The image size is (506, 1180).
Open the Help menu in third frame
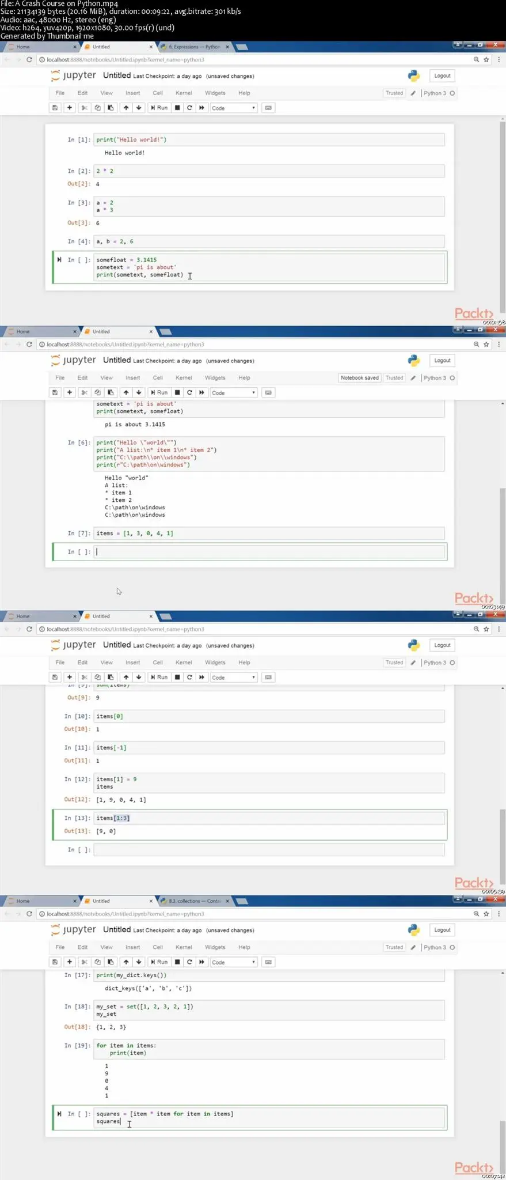pos(244,662)
